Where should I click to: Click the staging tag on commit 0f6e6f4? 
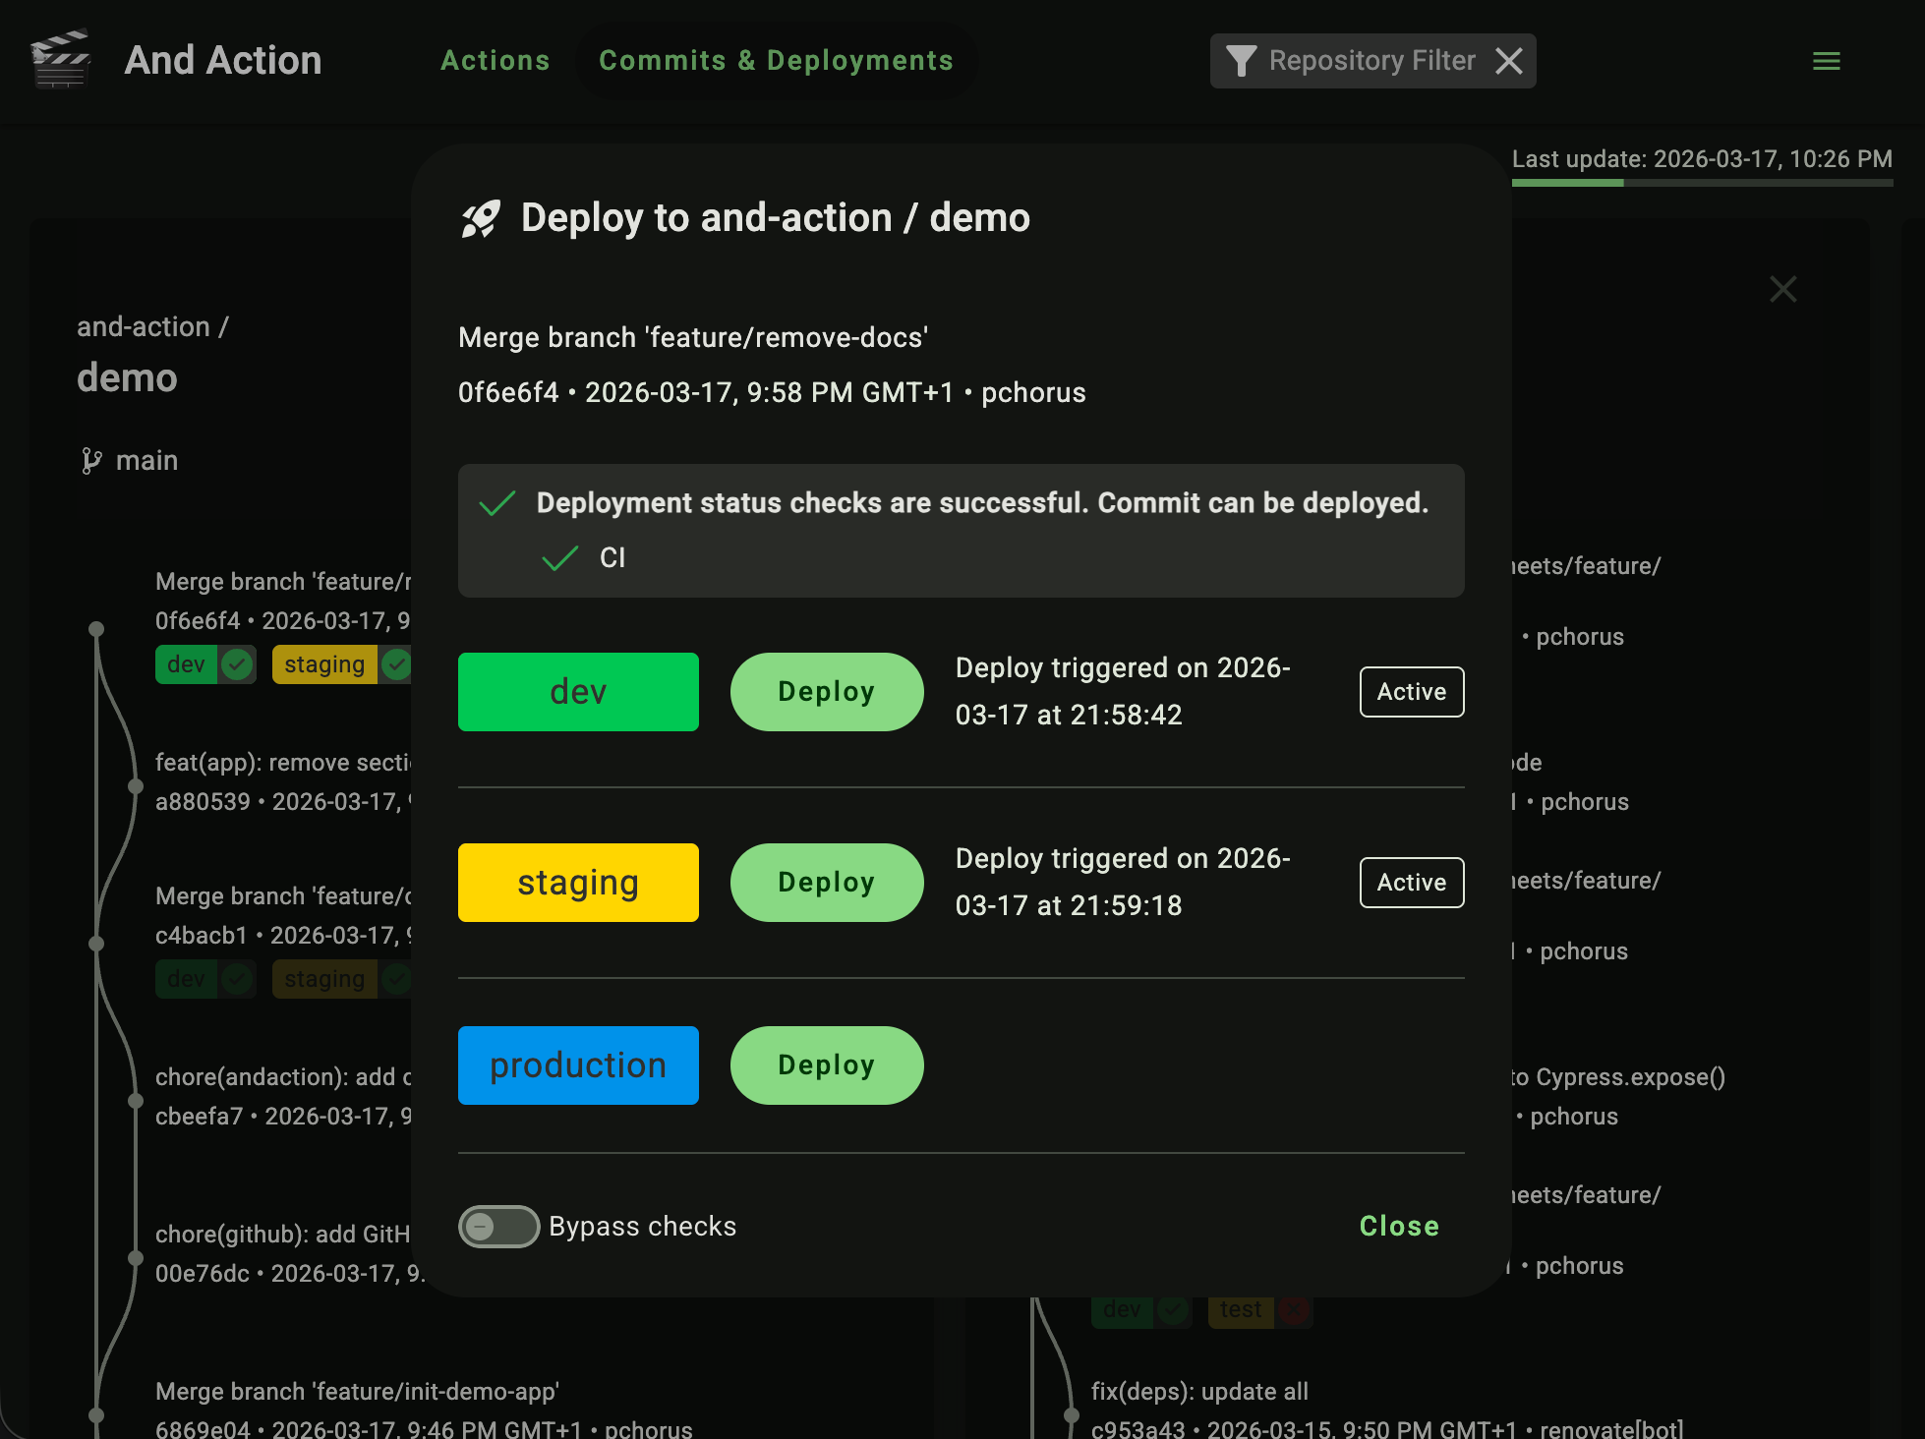point(324,664)
